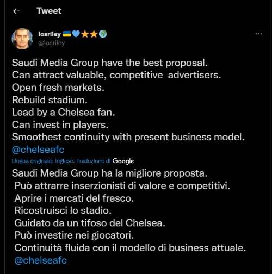Image resolution: width=272 pixels, height=274 pixels.
Task: Go back using the left arrow
Action: (x=16, y=11)
